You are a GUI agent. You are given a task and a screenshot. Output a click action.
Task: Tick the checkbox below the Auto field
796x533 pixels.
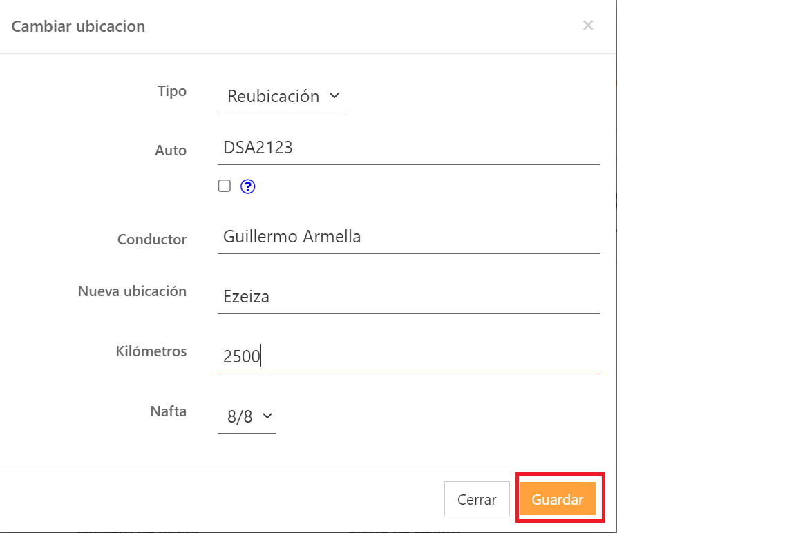225,186
